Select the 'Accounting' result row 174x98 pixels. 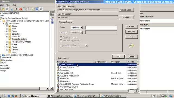[x=97, y=70]
